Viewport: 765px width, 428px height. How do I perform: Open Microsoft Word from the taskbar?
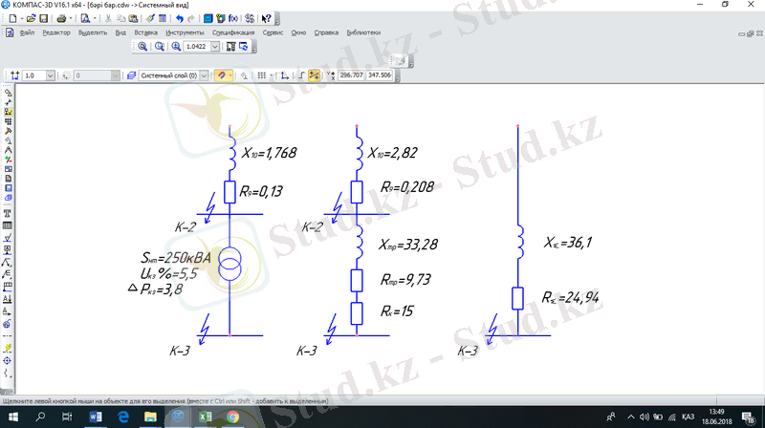point(97,418)
